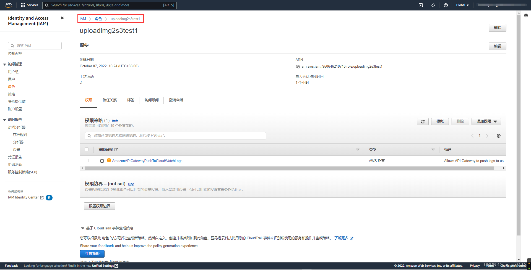Go to the next policies page arrow
531x270 pixels.
tap(487, 136)
